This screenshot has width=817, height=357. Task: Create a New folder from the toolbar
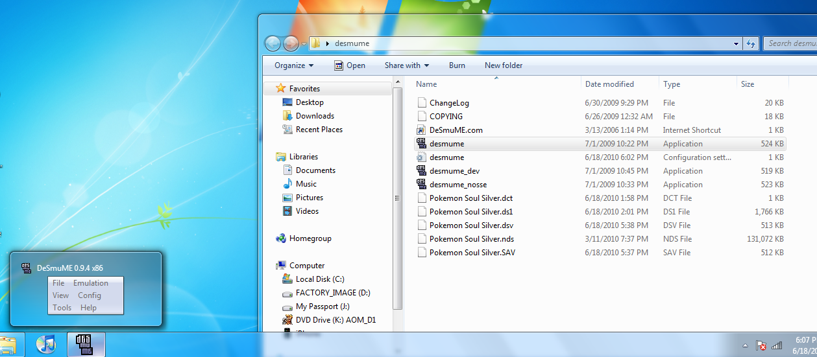(503, 65)
